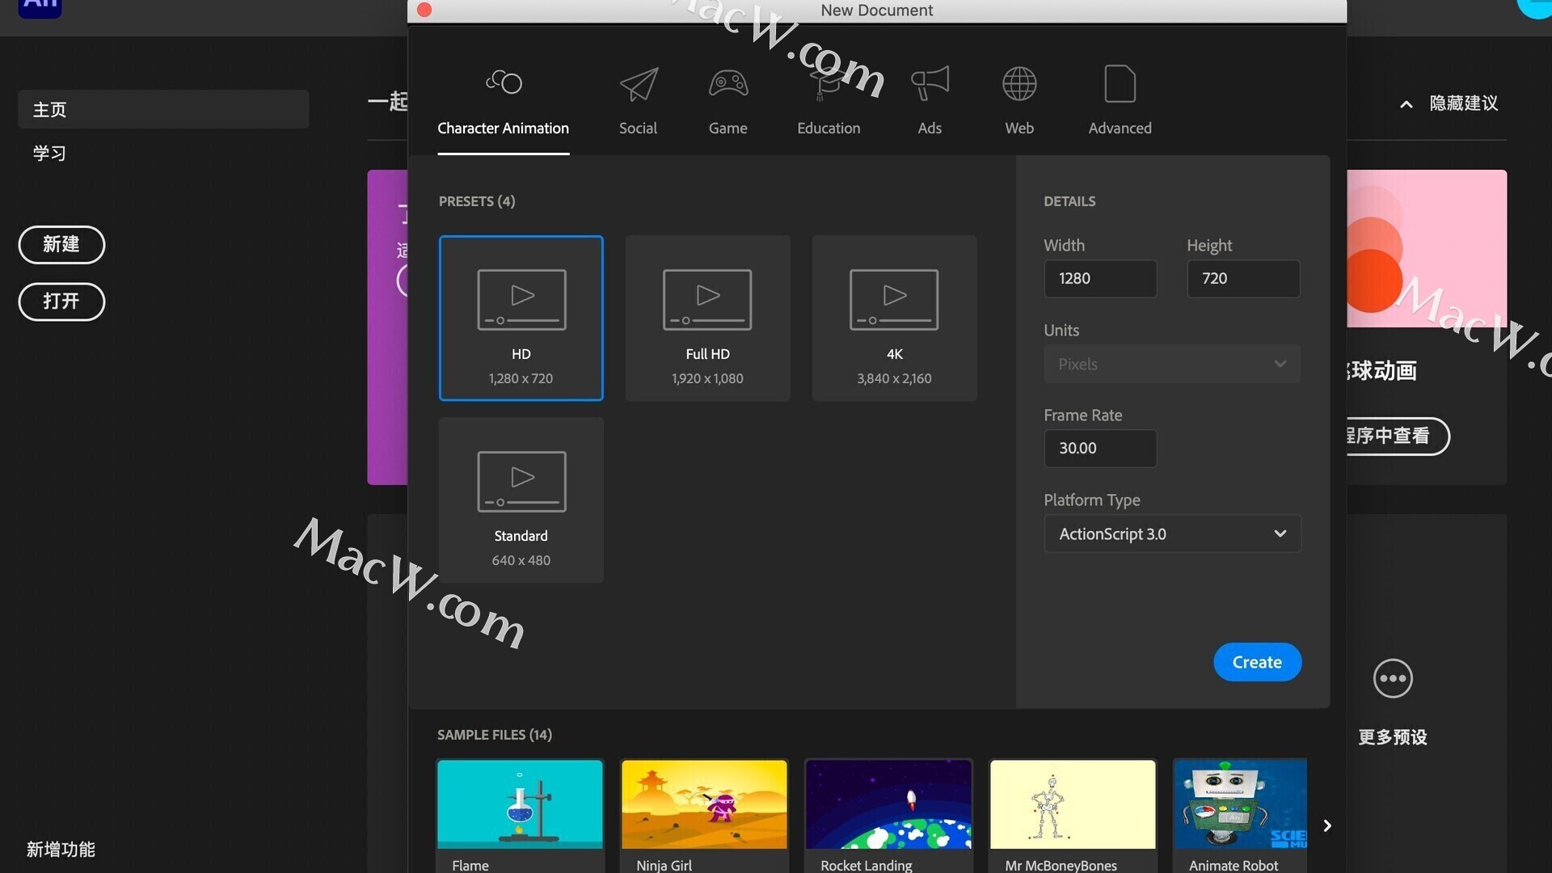Select the Advanced document icon

1120,83
